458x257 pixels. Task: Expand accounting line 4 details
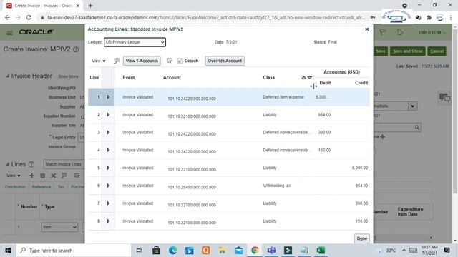pos(108,150)
